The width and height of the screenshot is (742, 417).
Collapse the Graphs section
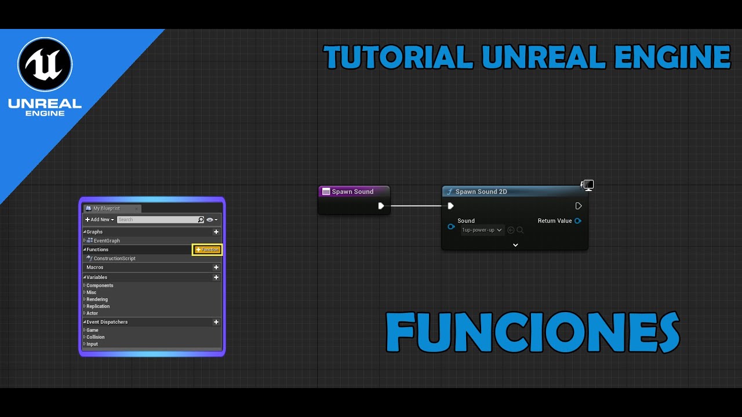[x=85, y=232]
